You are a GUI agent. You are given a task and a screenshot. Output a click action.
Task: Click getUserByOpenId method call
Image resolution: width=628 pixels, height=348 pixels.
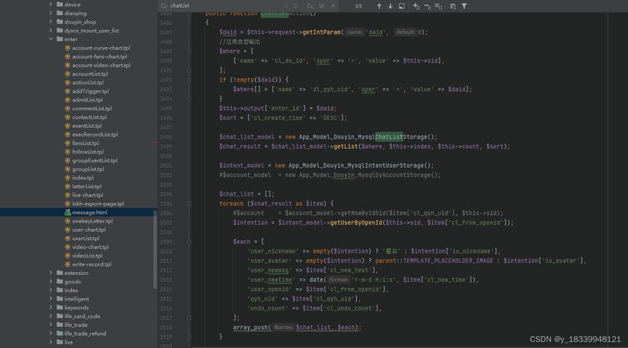[356, 223]
